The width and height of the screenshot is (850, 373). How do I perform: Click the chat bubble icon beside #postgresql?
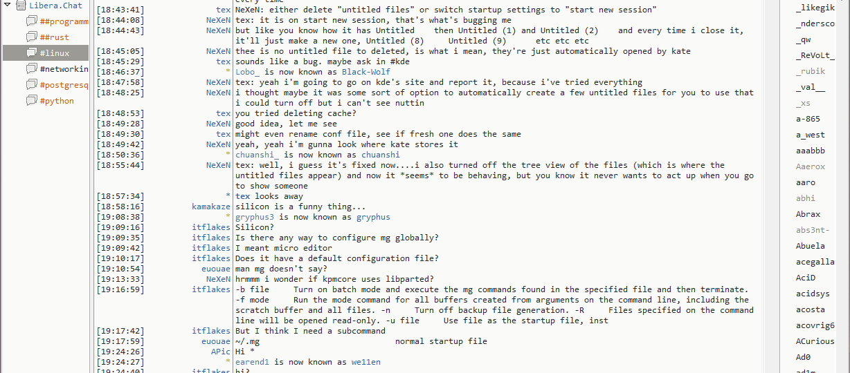[x=31, y=85]
